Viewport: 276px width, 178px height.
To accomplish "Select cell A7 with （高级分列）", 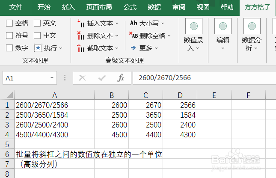I will (54, 164).
